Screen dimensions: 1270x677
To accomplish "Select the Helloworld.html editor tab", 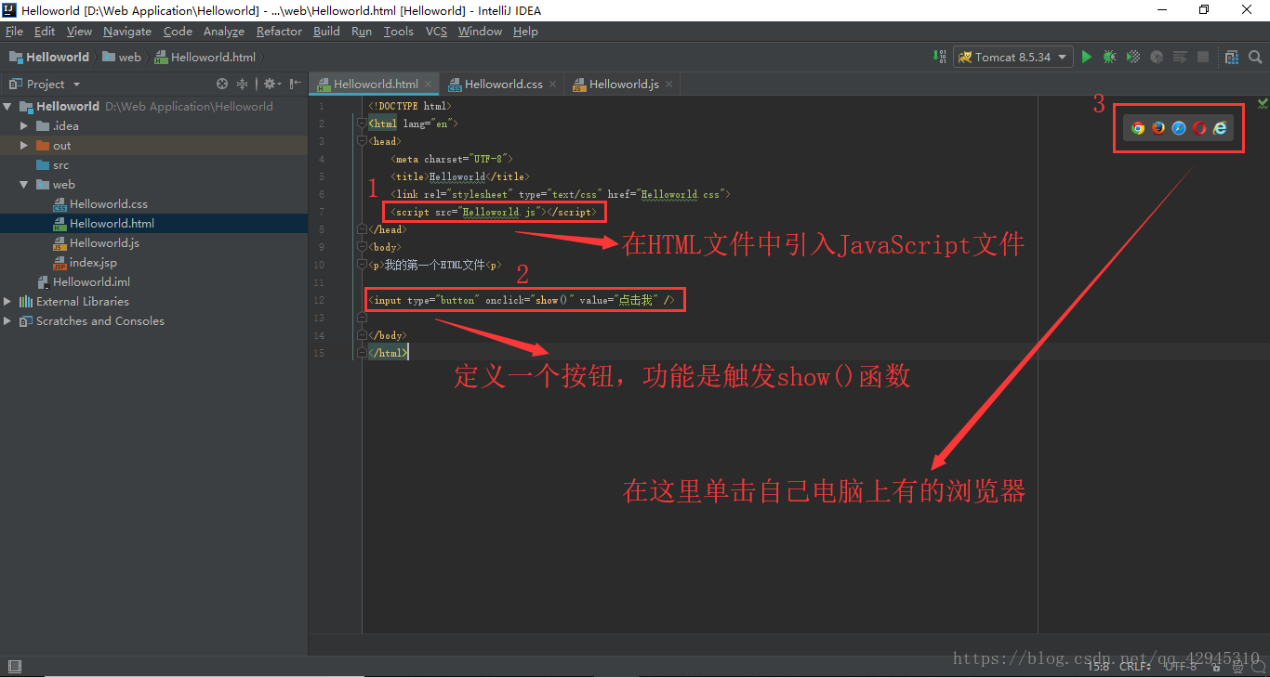I will (x=376, y=84).
